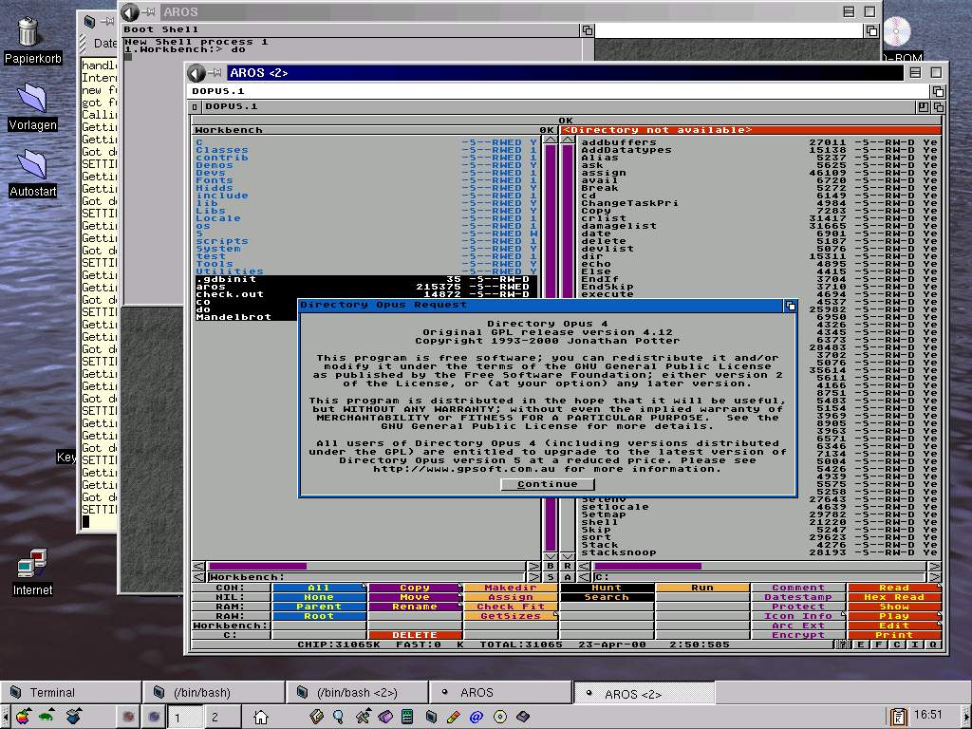Open the Internet desktop icon
Viewport: 972px width, 729px height.
(32, 564)
